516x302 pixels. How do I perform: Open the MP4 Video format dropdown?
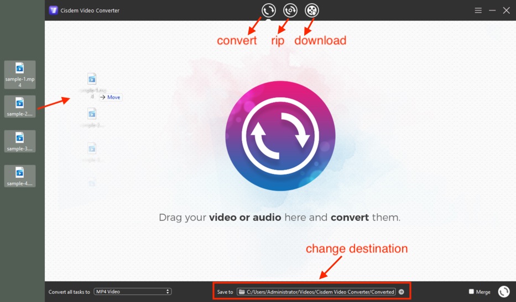coord(133,292)
